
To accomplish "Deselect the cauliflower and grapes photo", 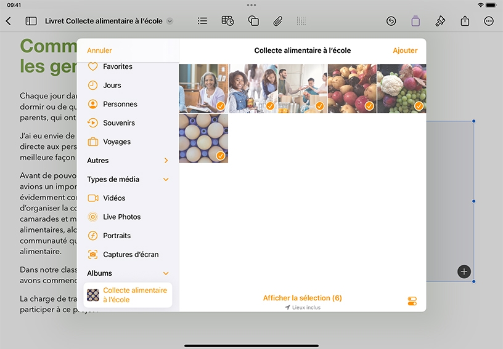I will click(402, 89).
